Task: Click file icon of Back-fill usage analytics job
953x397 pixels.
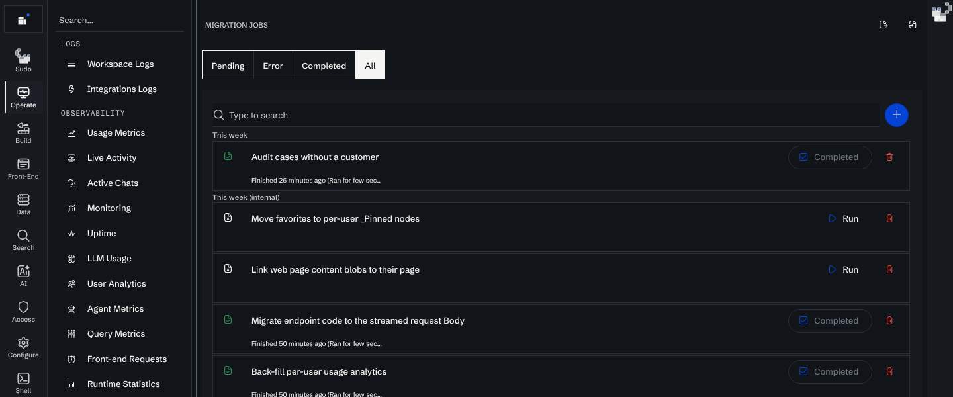Action: coord(228,371)
